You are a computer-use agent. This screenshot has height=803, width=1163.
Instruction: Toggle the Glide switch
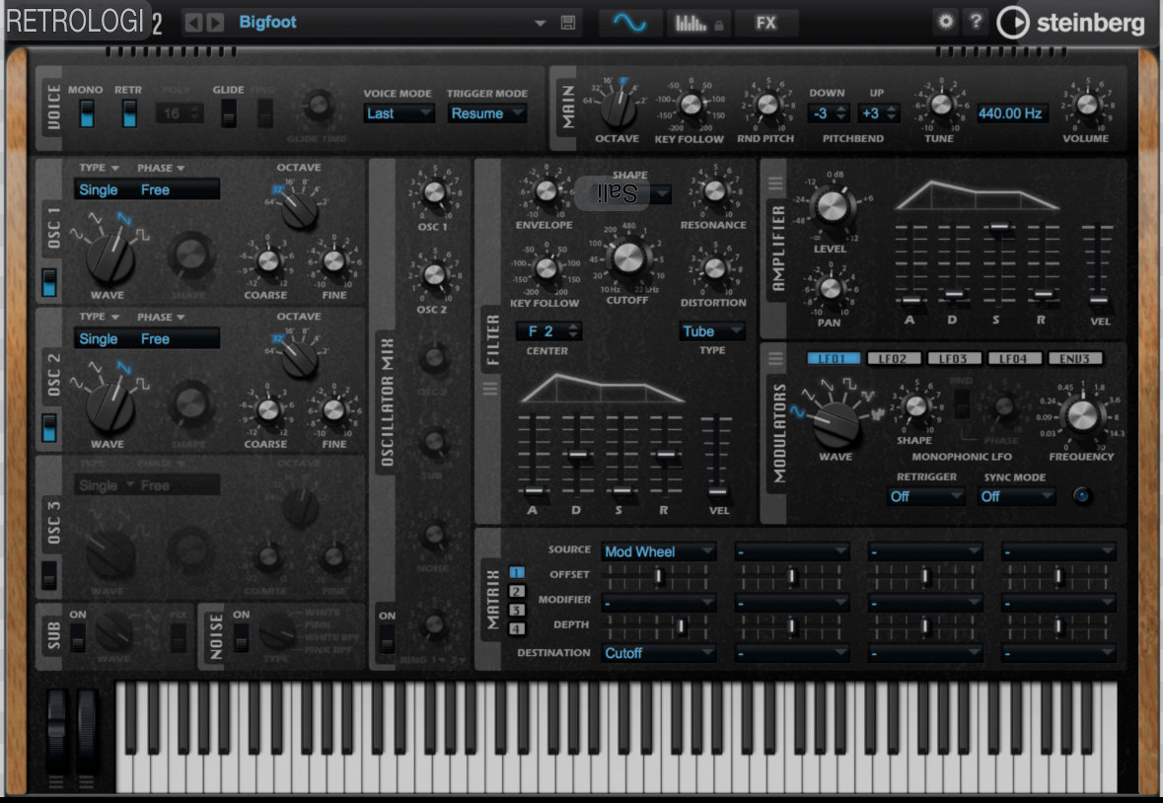tap(229, 113)
